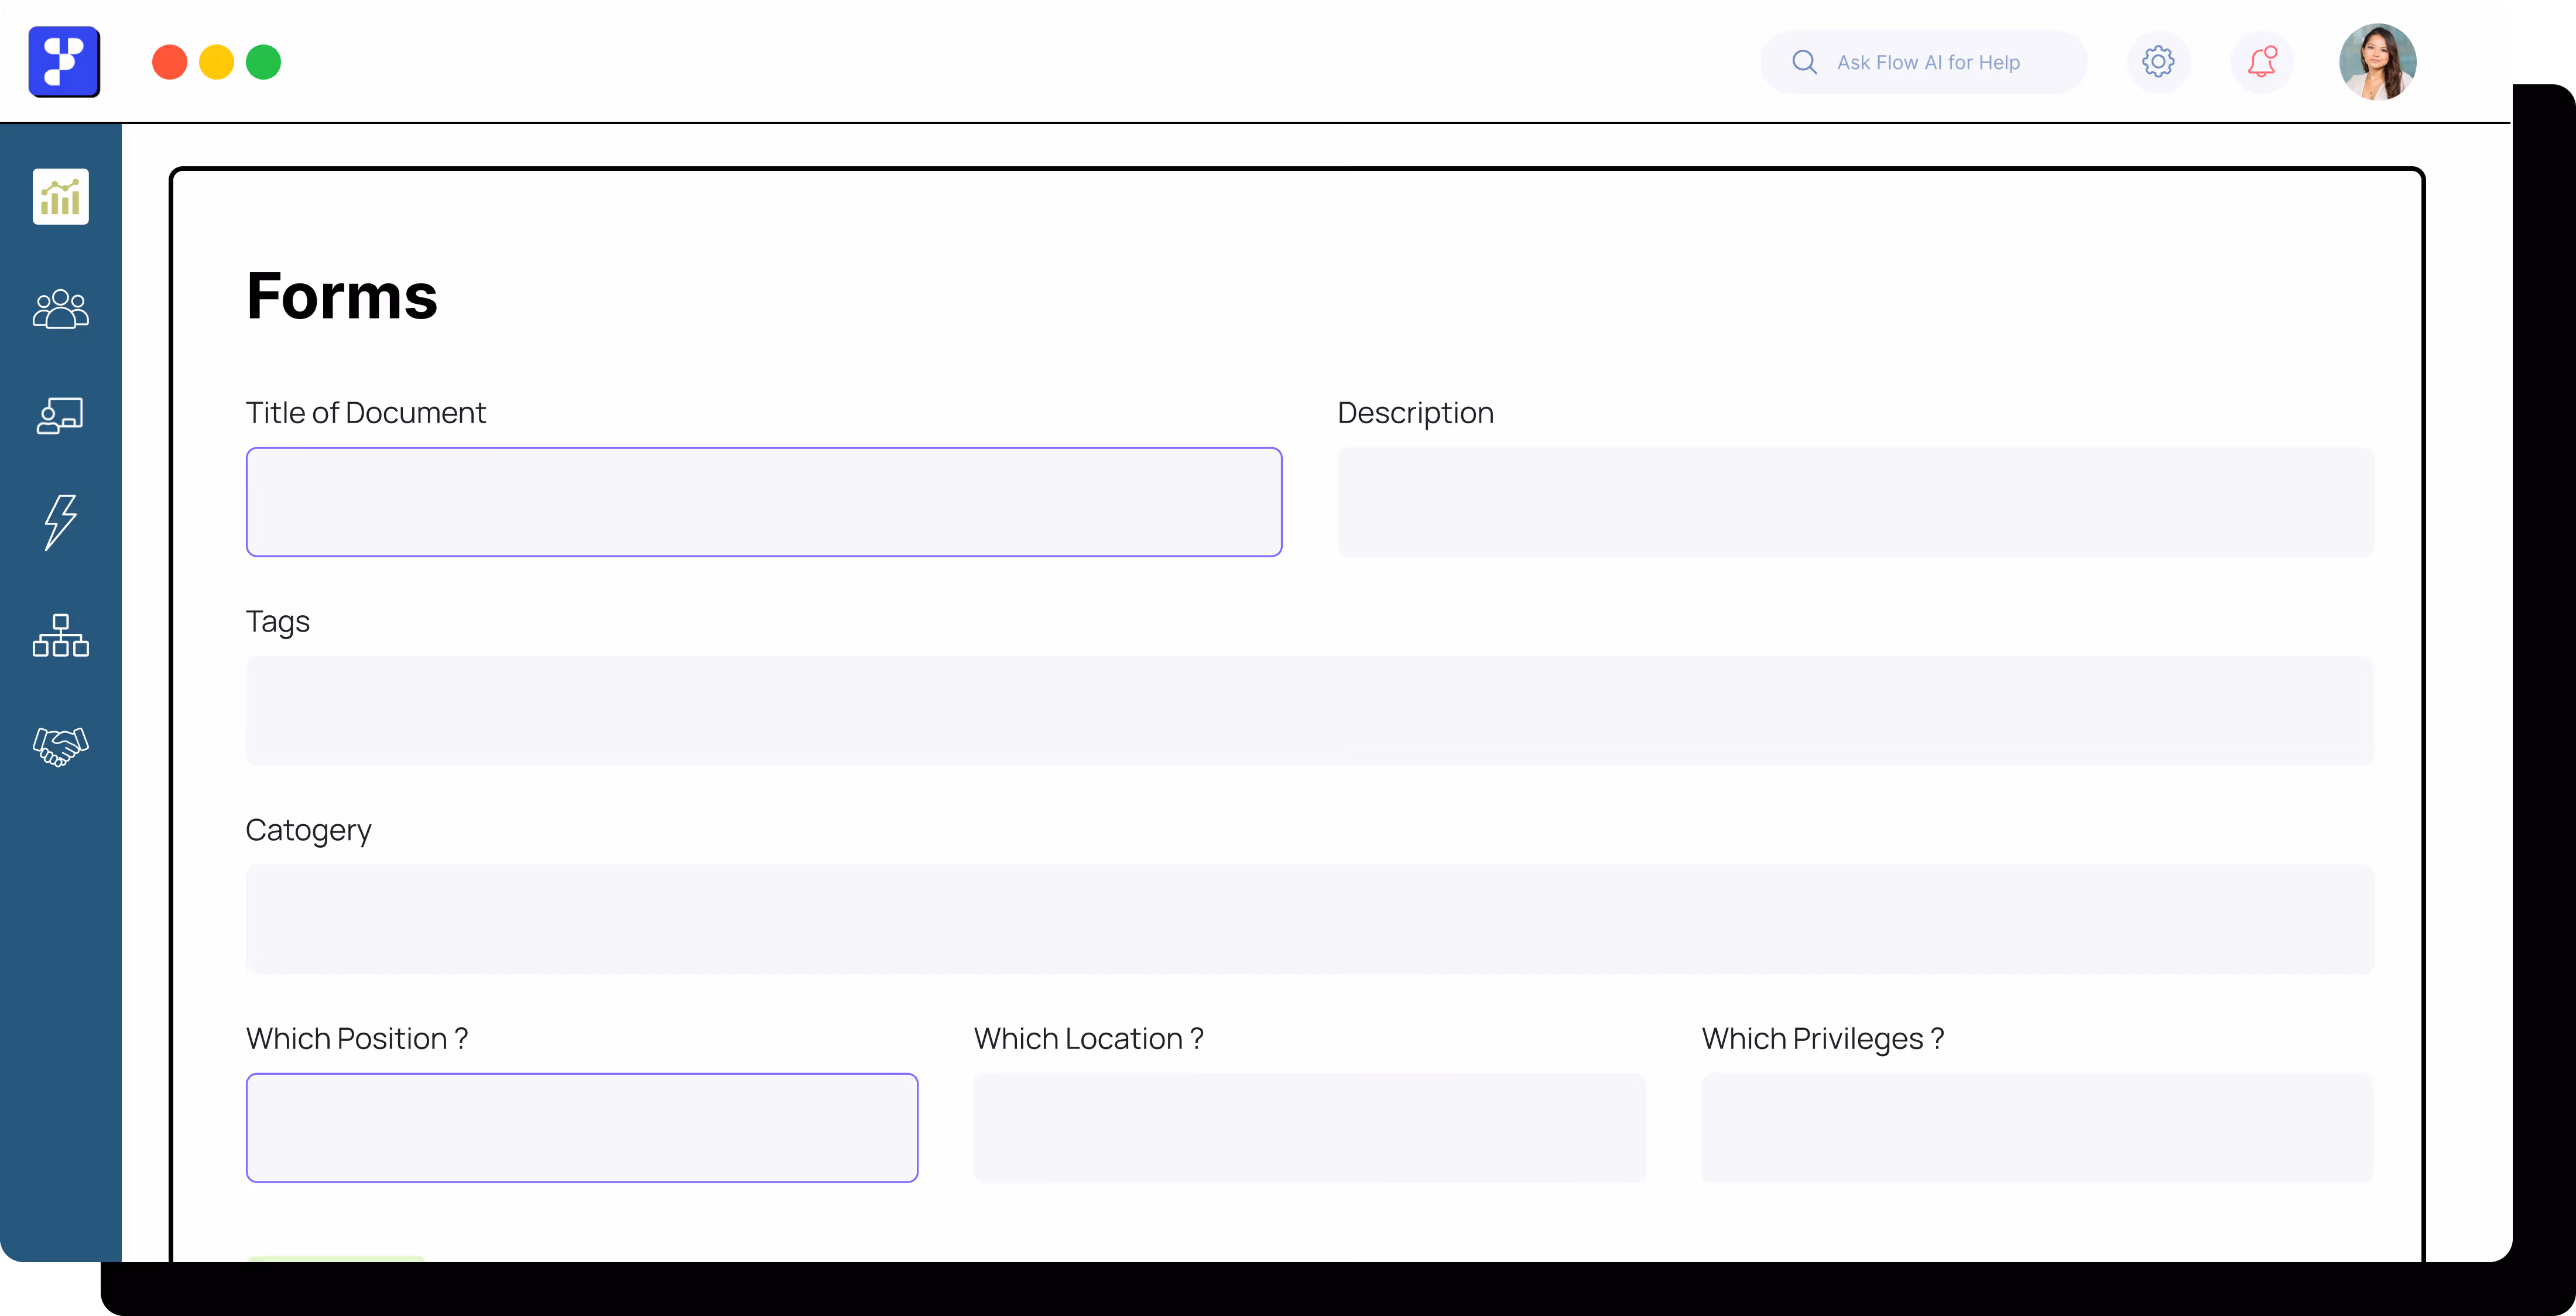Open the analytics chart sidebar icon
This screenshot has height=1316, width=2576.
(60, 196)
